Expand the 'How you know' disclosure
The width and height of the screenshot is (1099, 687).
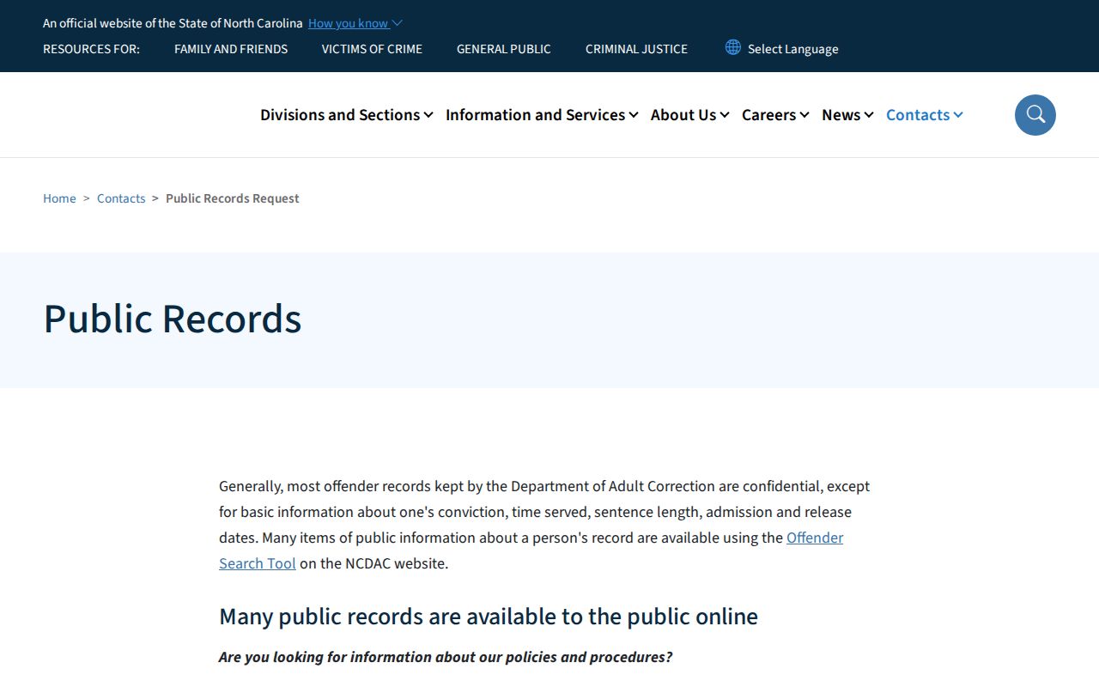click(355, 23)
